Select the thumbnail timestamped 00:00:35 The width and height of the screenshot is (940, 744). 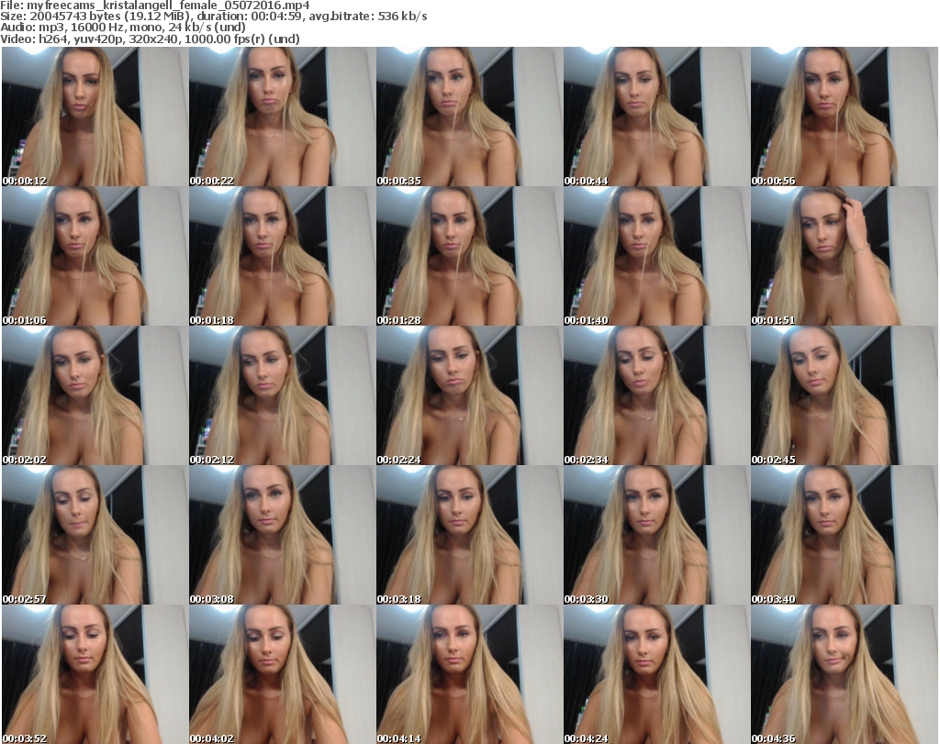click(x=469, y=117)
